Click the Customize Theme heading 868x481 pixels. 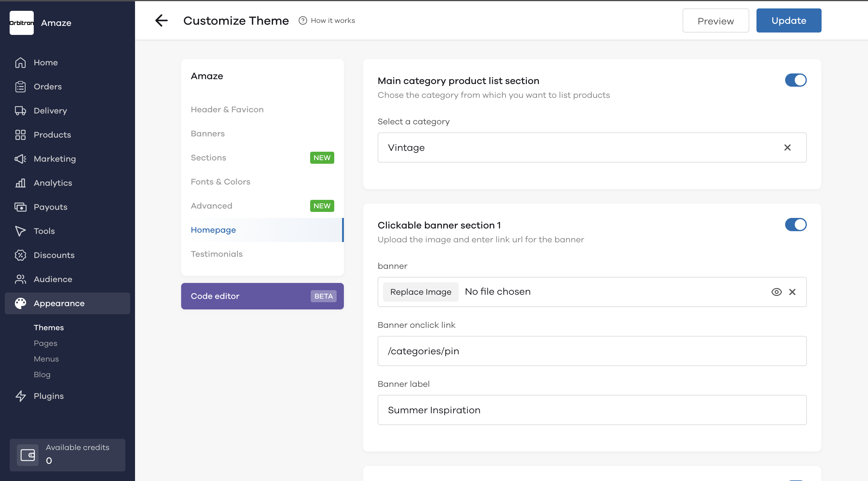[x=236, y=20]
